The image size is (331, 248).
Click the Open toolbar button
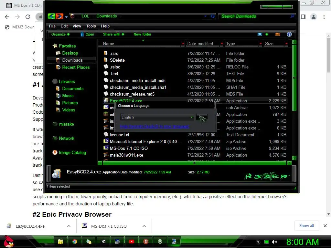(87, 34)
